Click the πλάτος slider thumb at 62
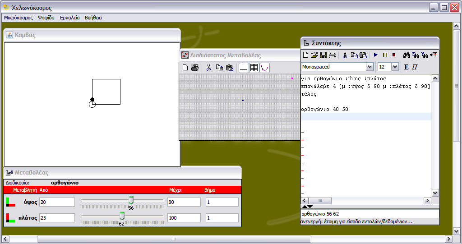The image size is (462, 244). [x=122, y=216]
